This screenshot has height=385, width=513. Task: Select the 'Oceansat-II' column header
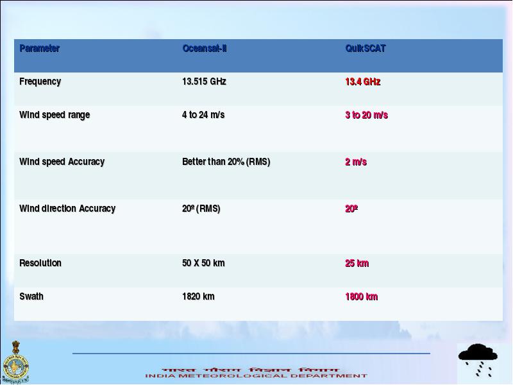205,49
